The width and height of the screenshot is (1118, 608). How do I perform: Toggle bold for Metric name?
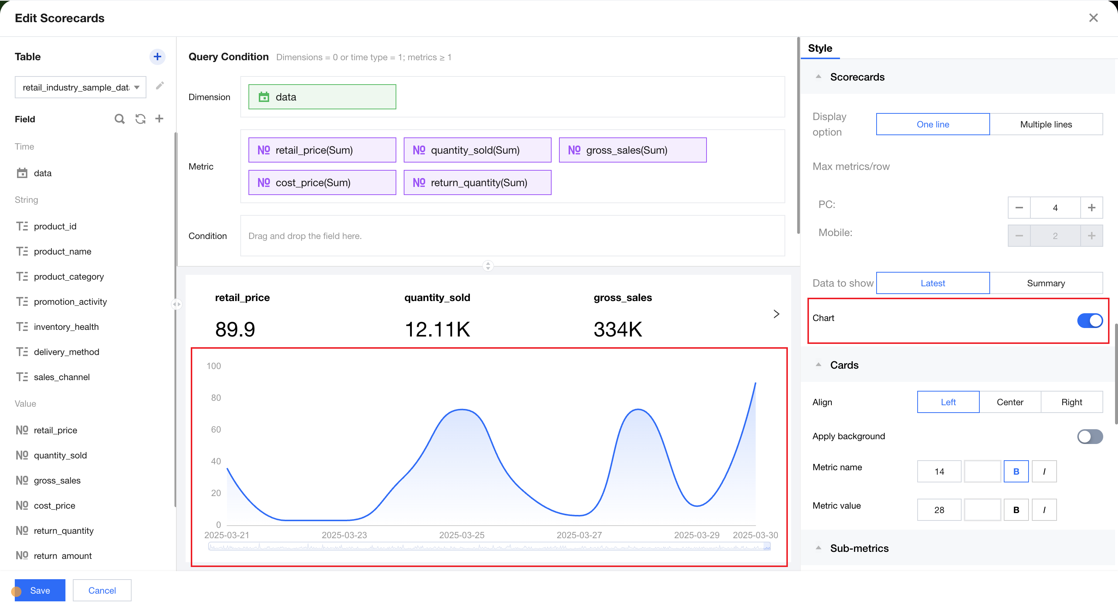tap(1016, 471)
